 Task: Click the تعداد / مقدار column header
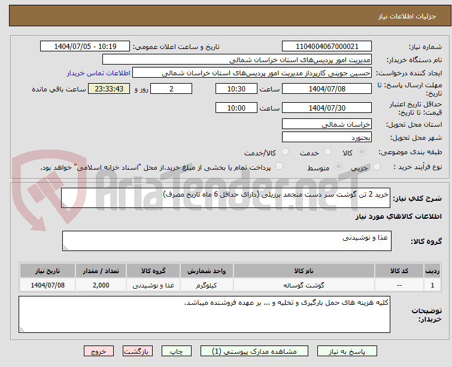pos(101,271)
